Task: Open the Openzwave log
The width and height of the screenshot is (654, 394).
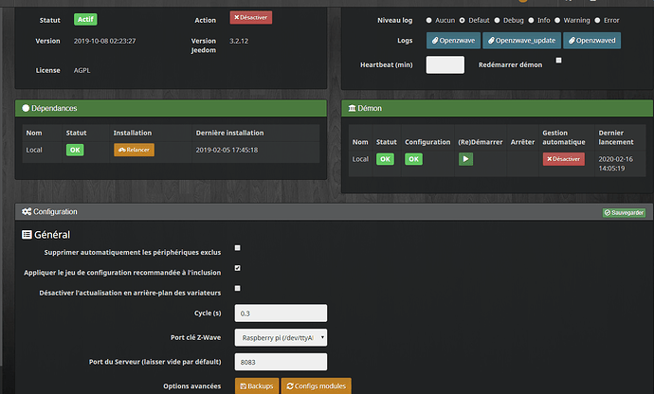Action: click(453, 41)
